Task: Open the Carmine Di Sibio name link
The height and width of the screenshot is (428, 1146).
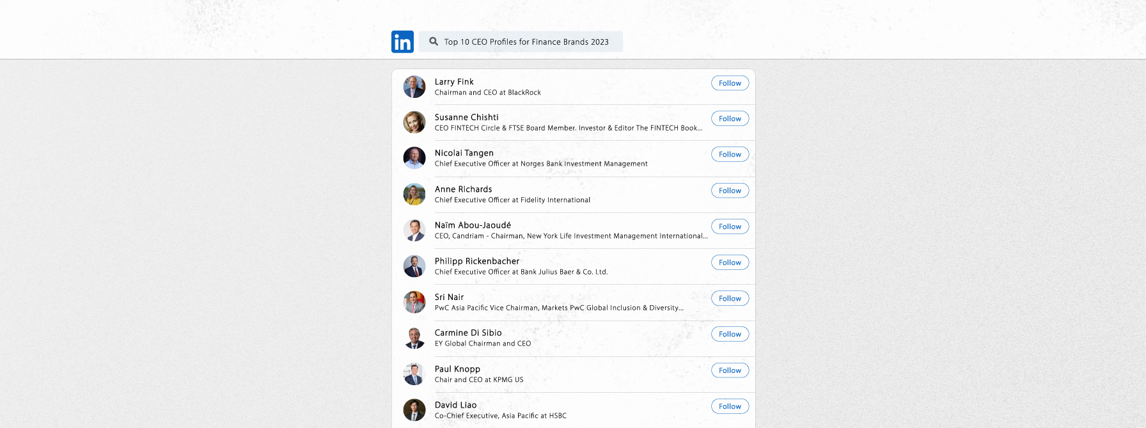Action: tap(468, 333)
